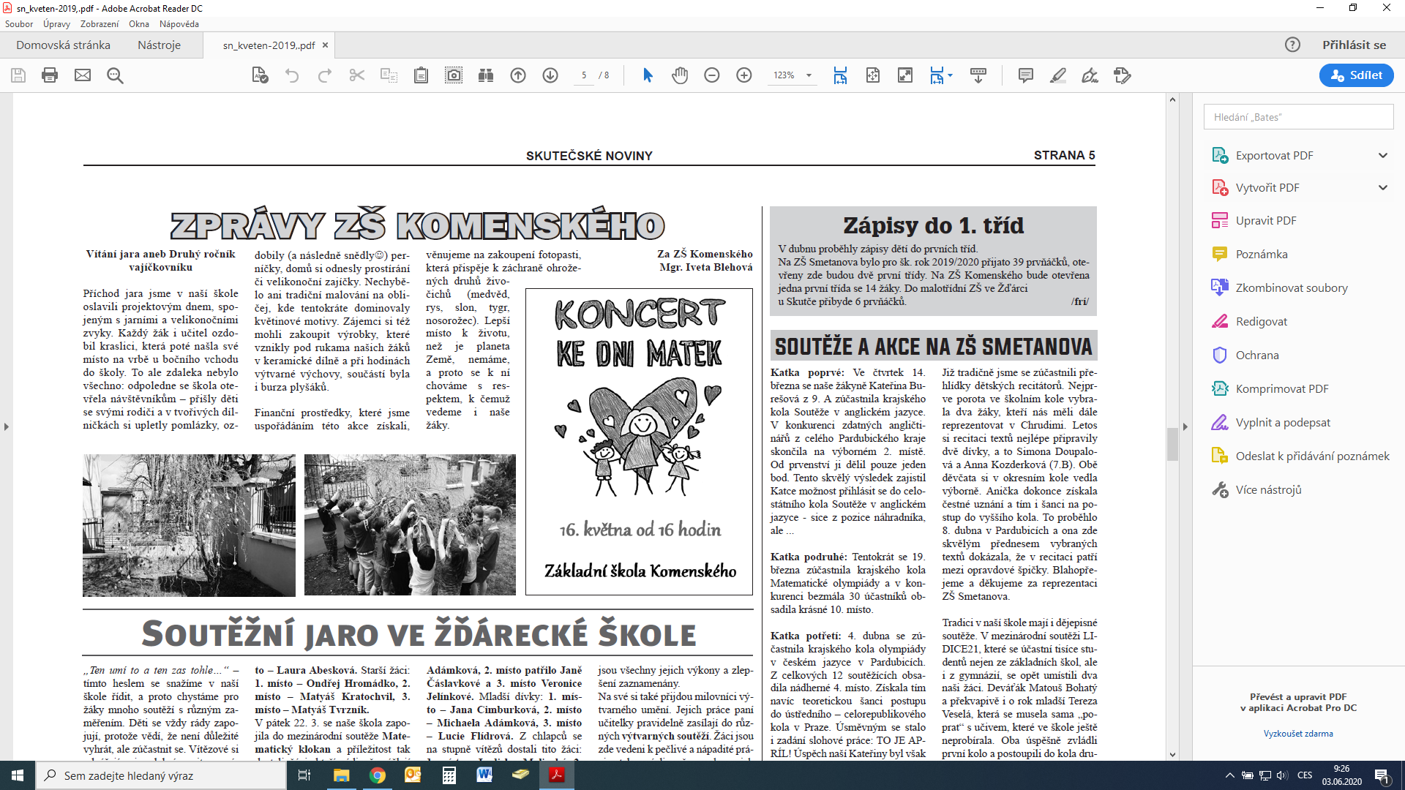Open the notification center icon

pyautogui.click(x=1382, y=775)
